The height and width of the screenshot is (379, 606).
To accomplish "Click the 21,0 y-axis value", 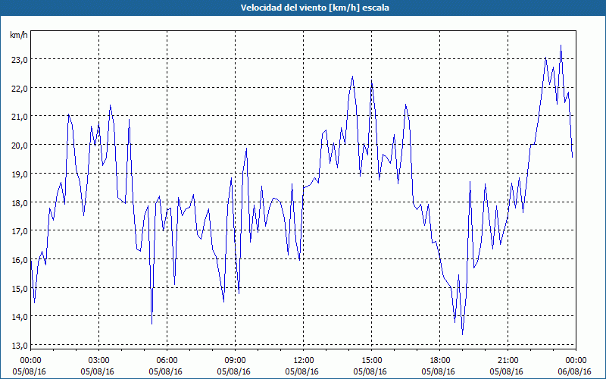I will tap(19, 117).
